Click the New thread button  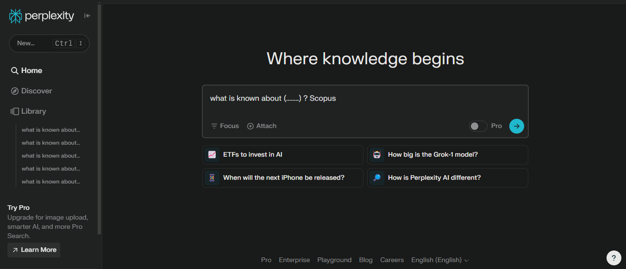[49, 43]
